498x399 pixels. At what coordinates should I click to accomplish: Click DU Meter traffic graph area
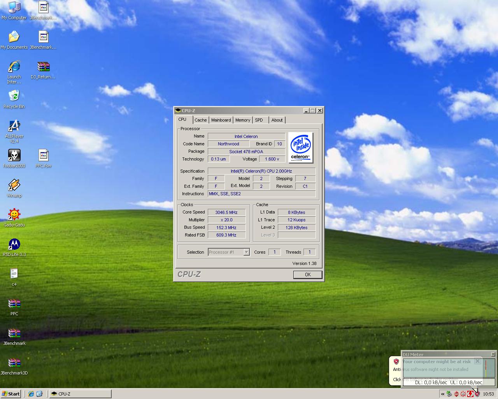tap(449, 368)
